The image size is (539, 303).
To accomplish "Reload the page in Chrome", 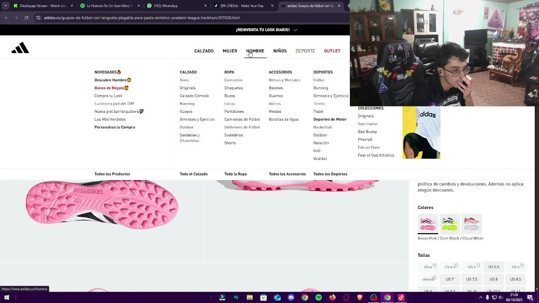I will tap(26, 18).
